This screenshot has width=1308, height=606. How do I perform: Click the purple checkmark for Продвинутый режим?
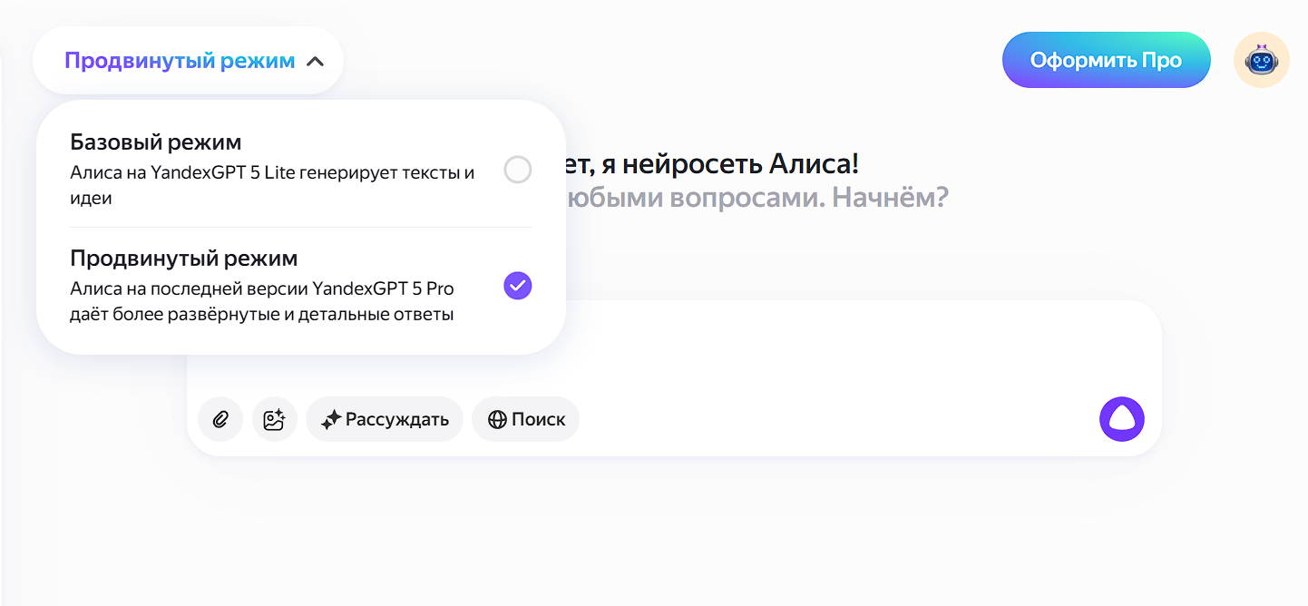point(517,286)
